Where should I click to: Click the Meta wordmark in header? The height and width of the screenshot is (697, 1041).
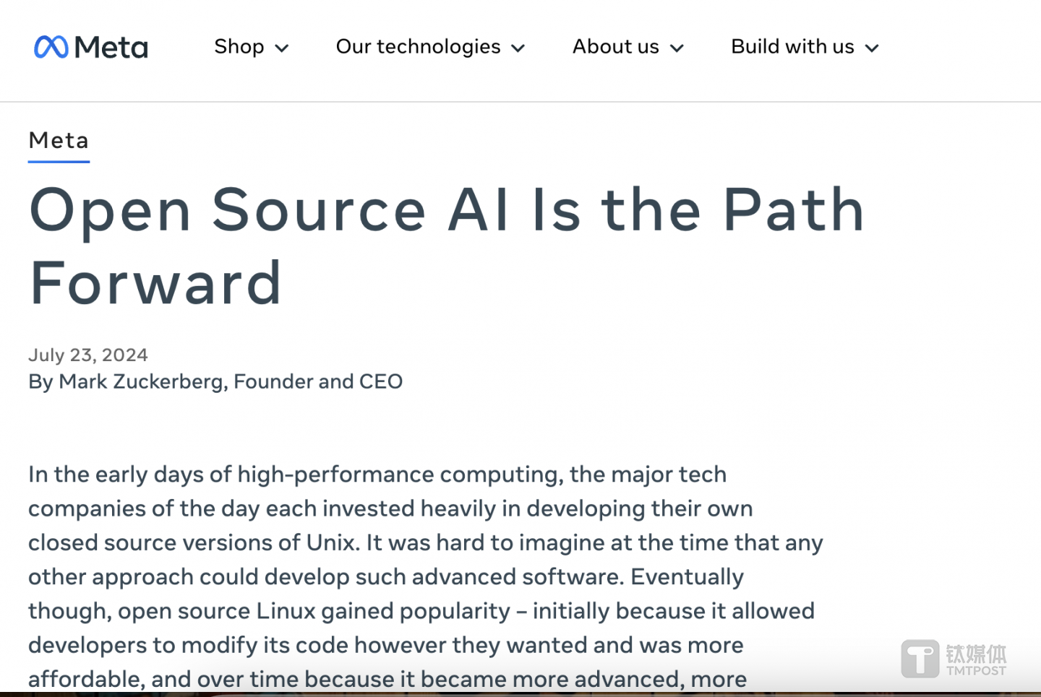111,48
